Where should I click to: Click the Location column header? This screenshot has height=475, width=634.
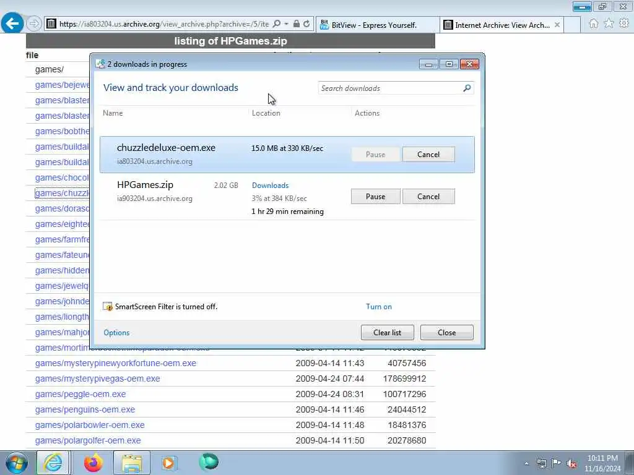tap(266, 113)
